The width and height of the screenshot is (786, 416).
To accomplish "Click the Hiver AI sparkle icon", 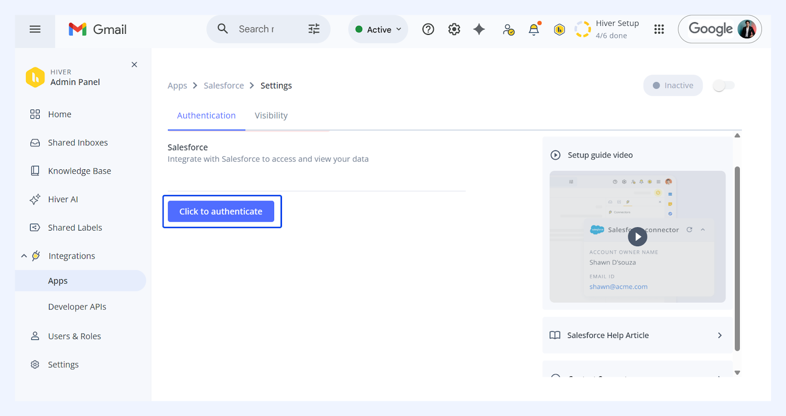I will (x=35, y=199).
